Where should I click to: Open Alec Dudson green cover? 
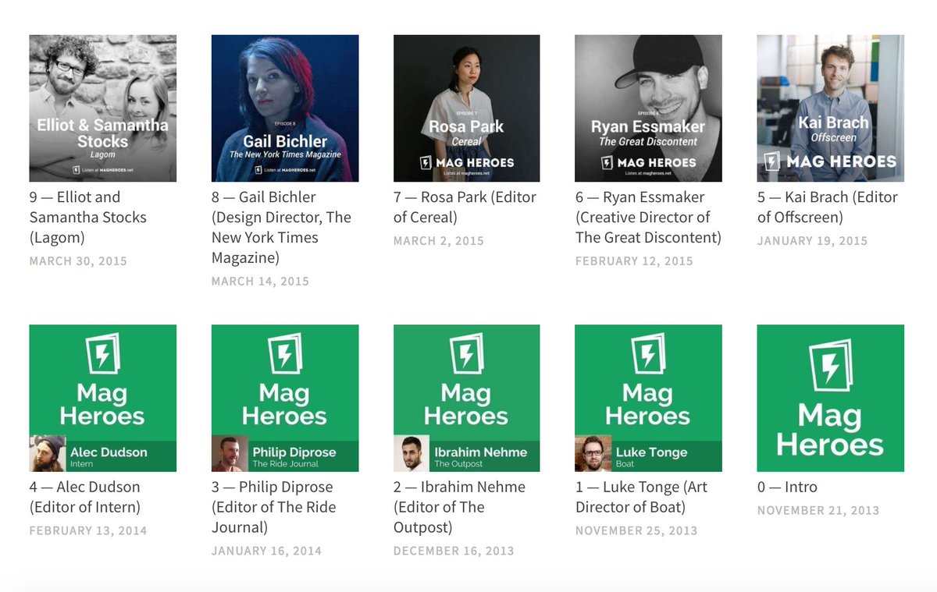103,399
